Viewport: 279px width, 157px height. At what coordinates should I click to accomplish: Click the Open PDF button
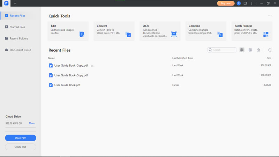click(21, 138)
